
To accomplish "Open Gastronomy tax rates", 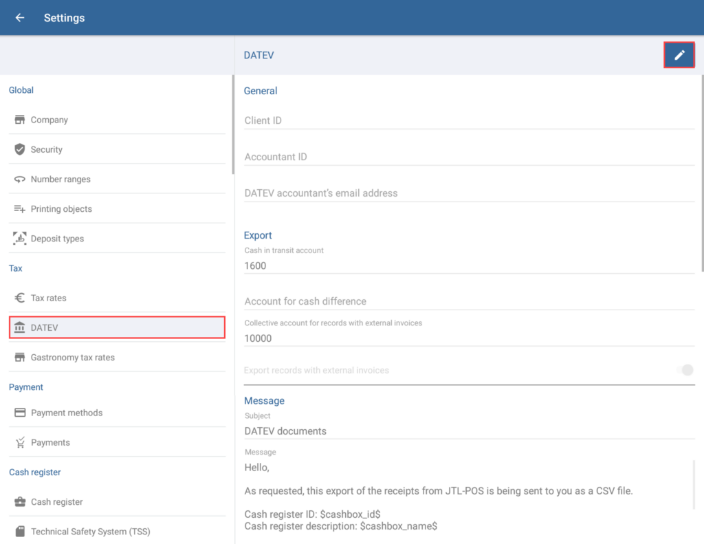I will click(73, 358).
